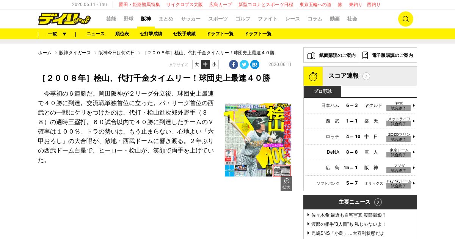This screenshot has width=455, height=239.
Task: Set font size to 小
Action: [214, 64]
